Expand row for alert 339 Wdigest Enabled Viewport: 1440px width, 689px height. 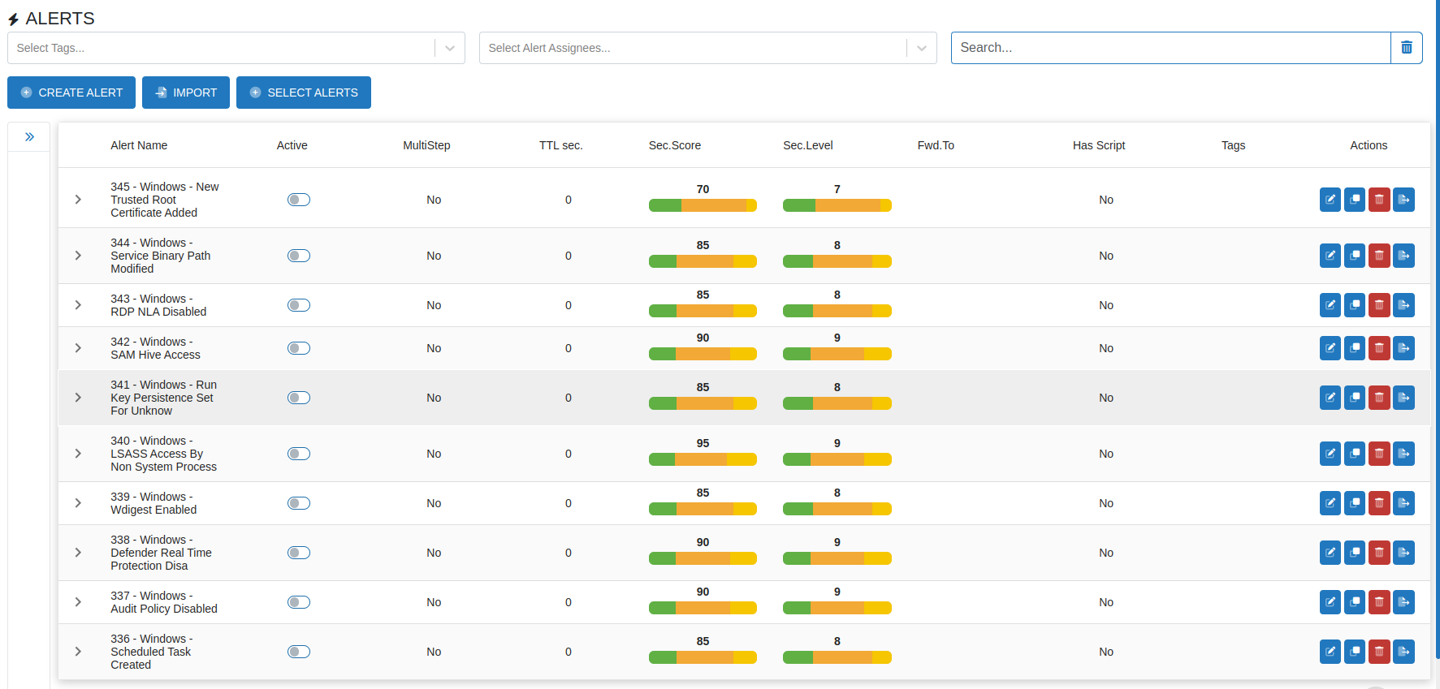[78, 503]
